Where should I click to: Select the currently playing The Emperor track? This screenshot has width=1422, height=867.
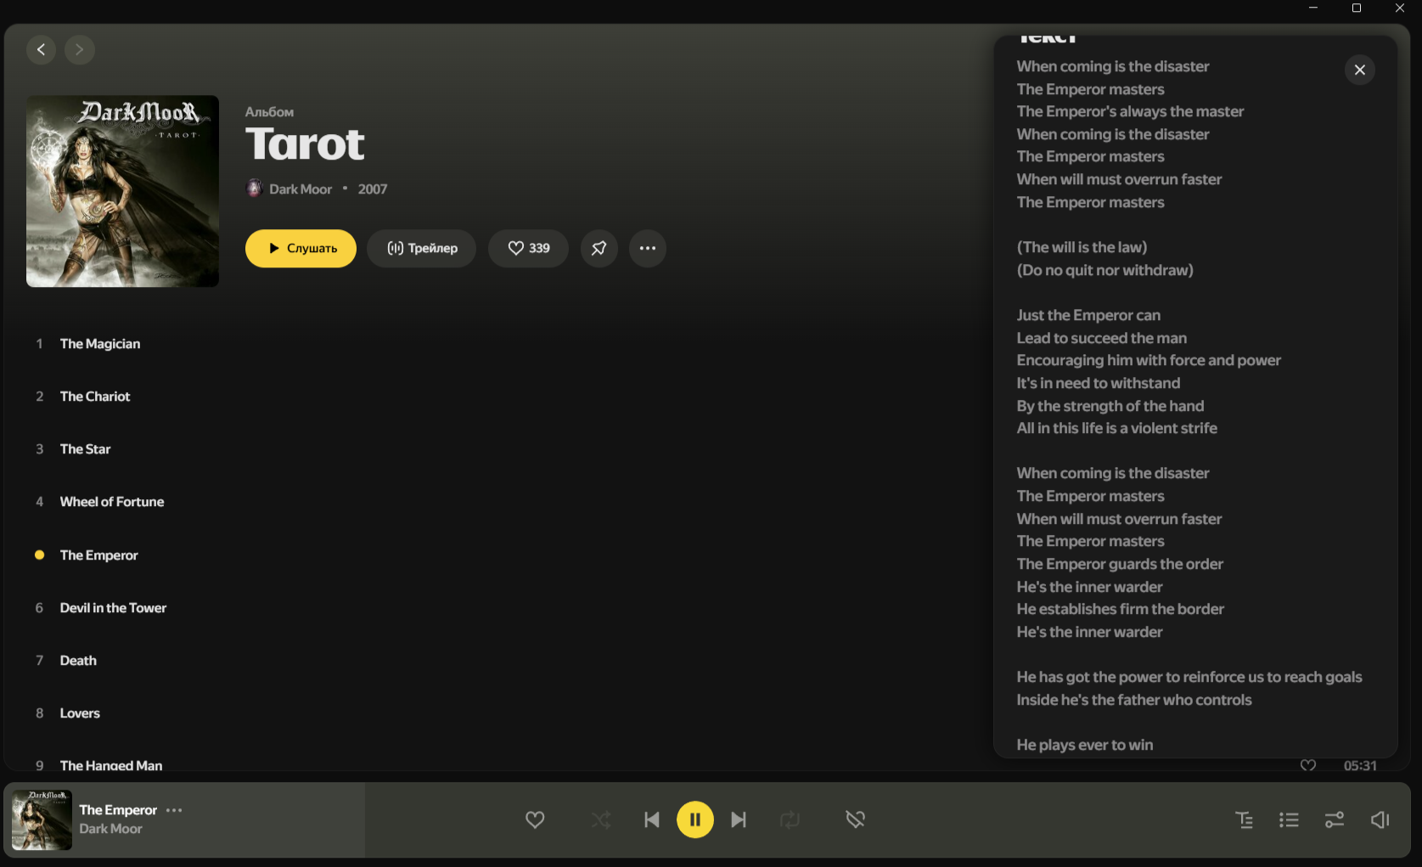(98, 555)
